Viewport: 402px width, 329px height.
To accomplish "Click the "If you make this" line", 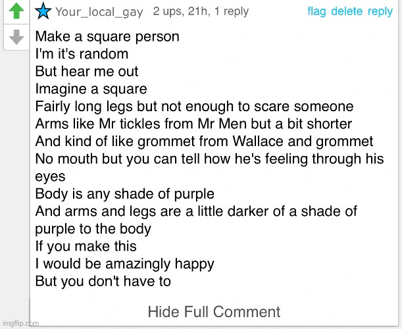I will [86, 247].
